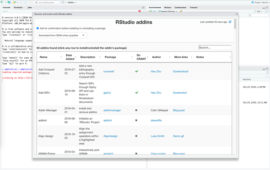
Task: Close the RStudio addins dialog
Action: (237, 14)
